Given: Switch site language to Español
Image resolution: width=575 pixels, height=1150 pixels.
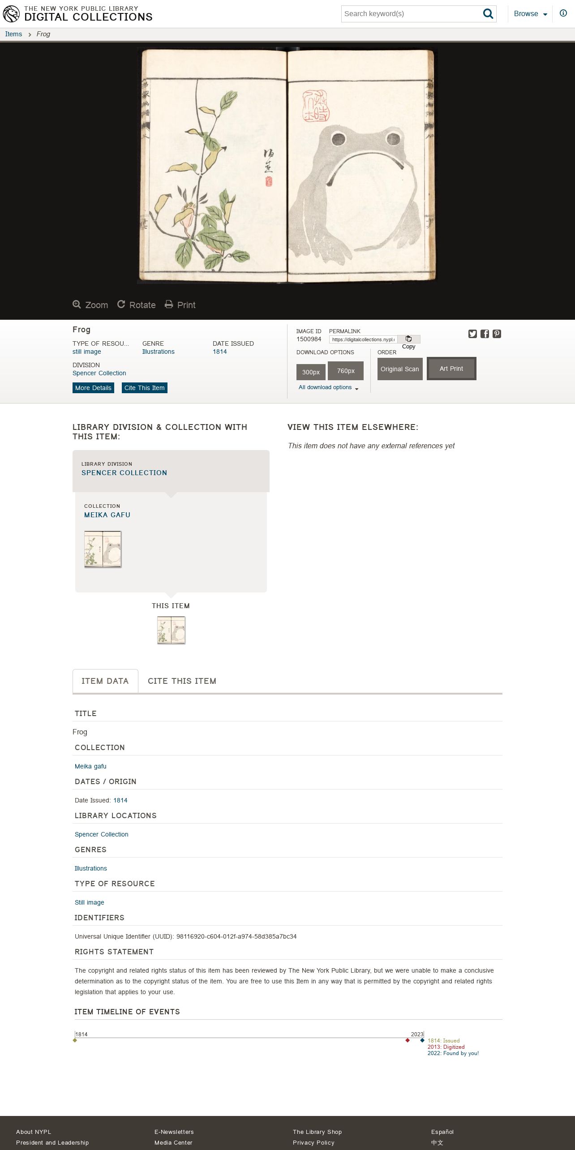Looking at the screenshot, I should (442, 1132).
